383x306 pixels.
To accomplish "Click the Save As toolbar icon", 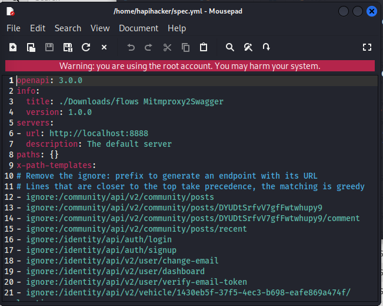I will point(68,47).
